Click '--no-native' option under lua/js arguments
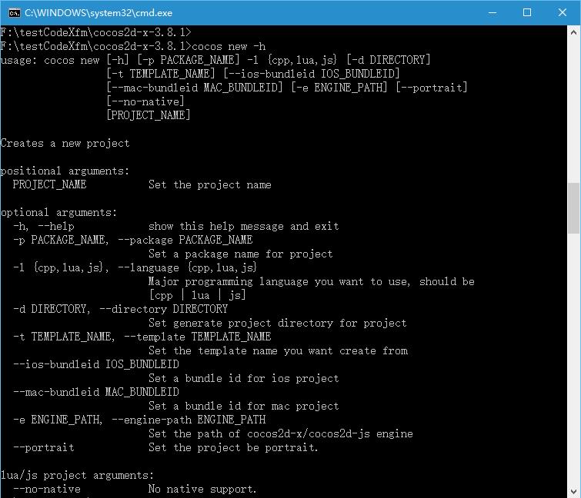 coord(47,489)
